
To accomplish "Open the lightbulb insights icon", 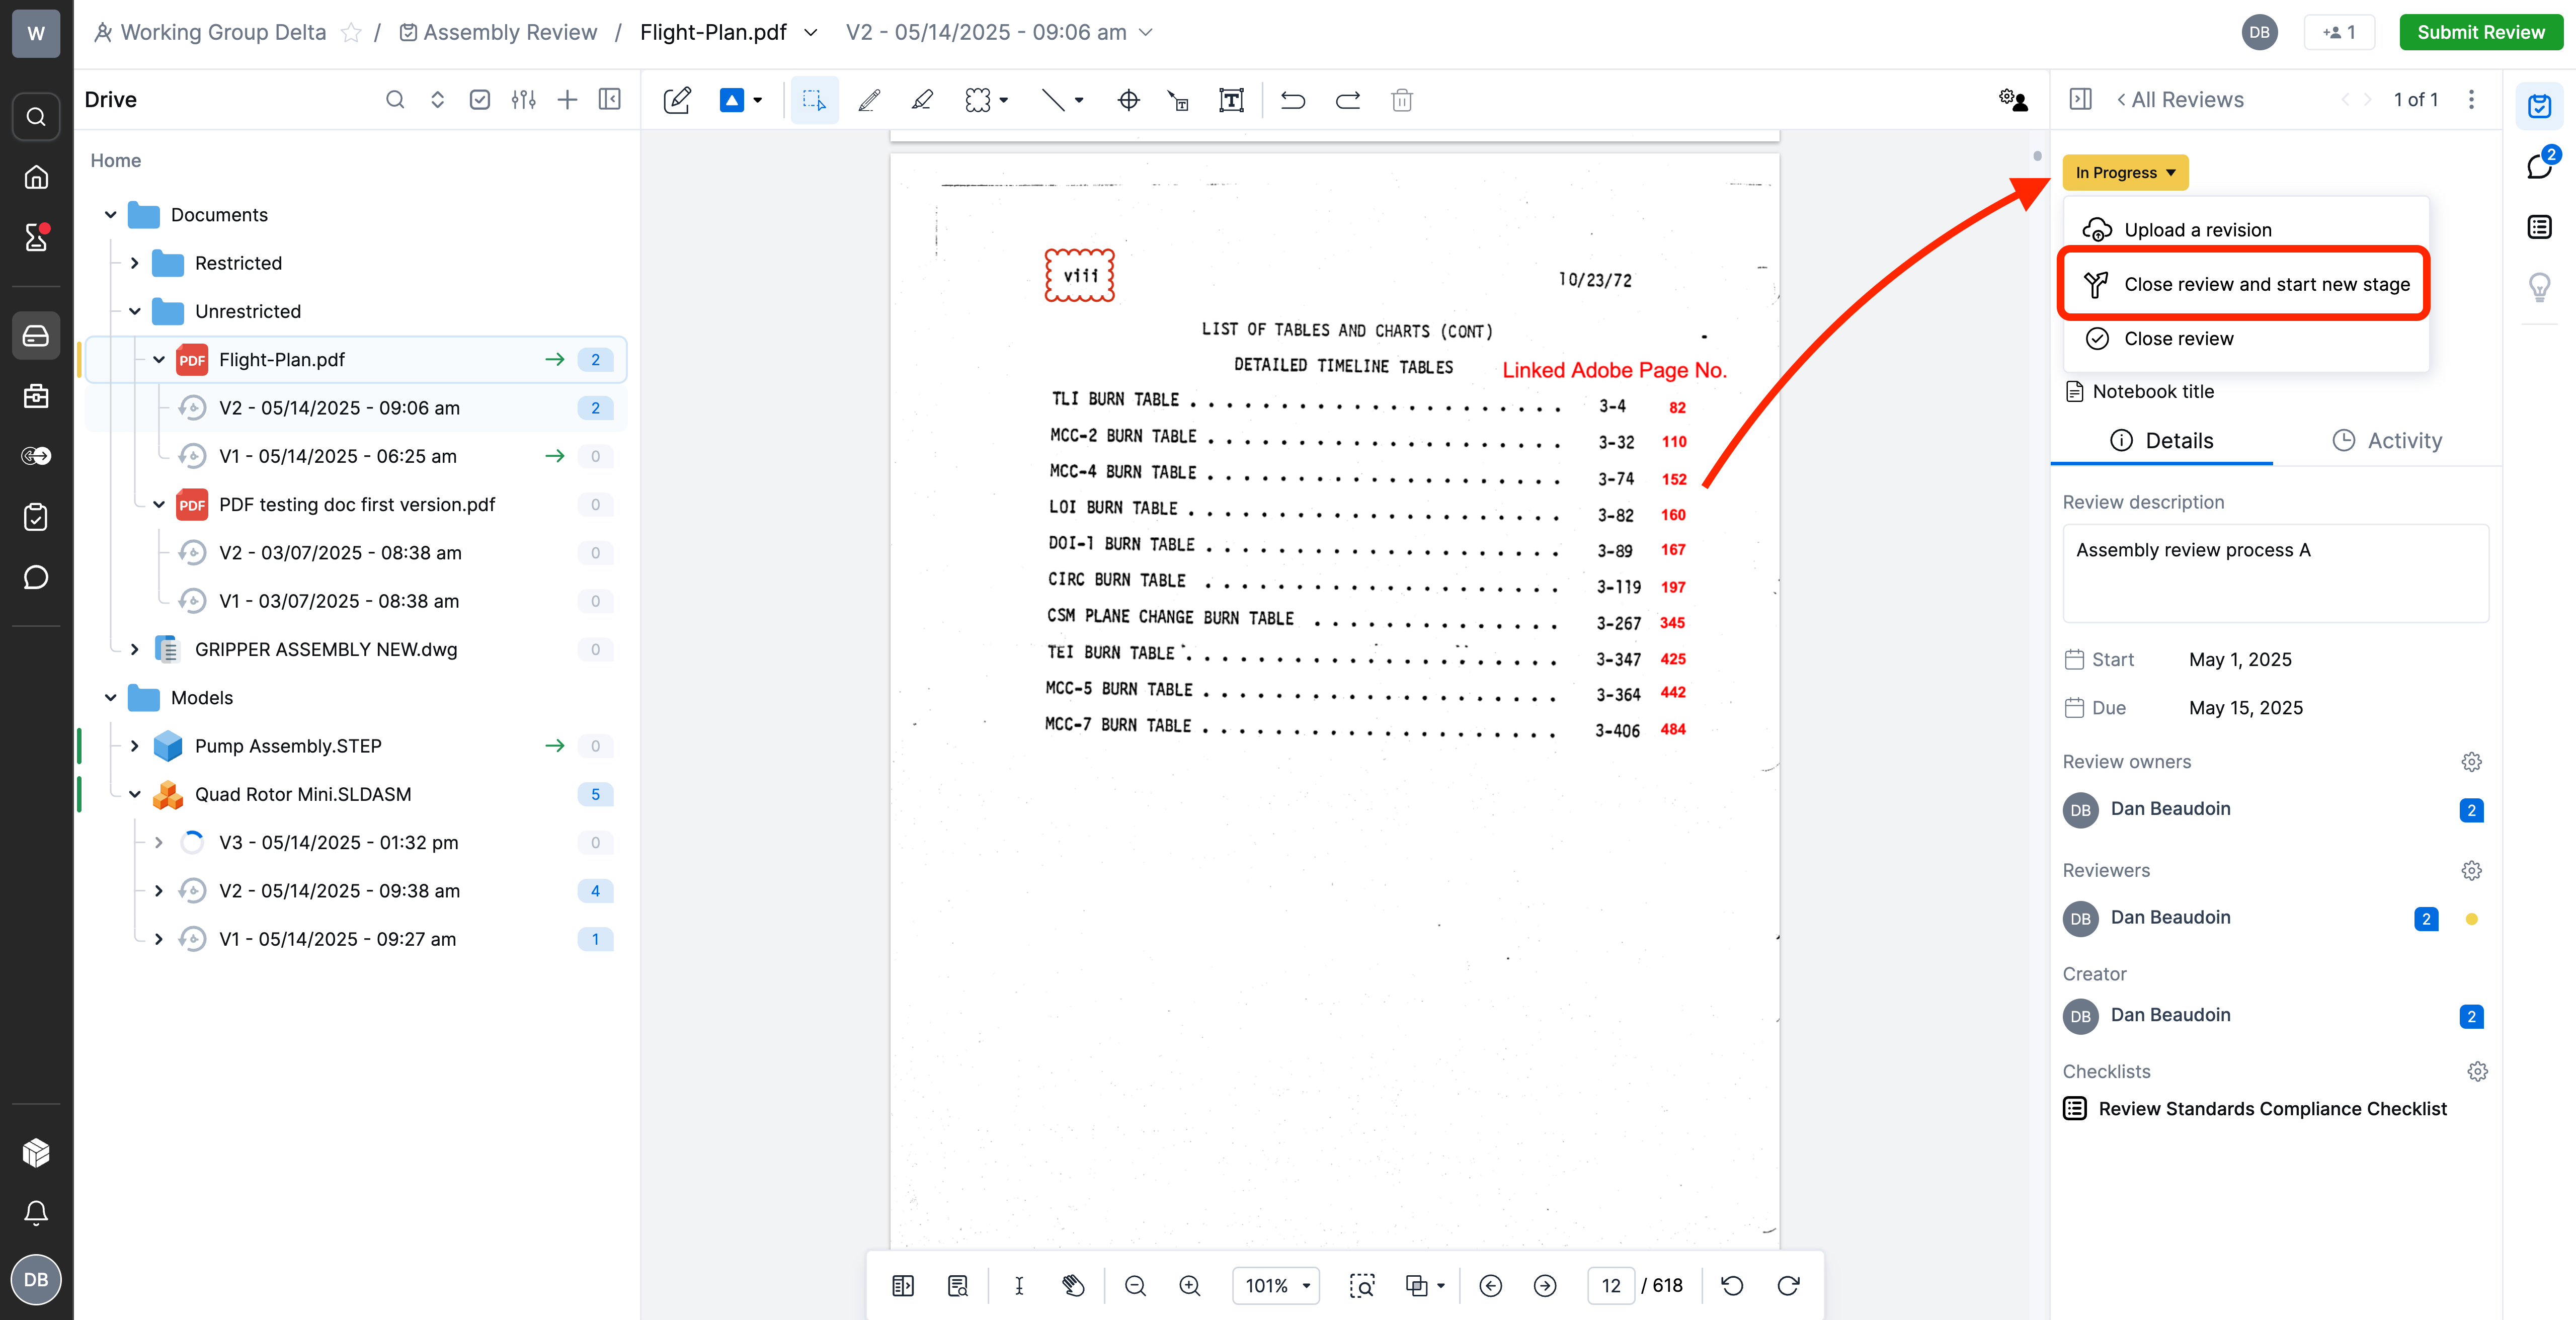I will click(2540, 287).
